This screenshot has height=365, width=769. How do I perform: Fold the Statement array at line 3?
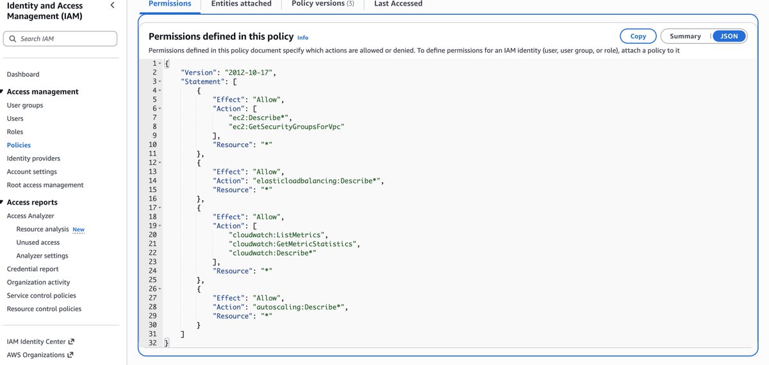click(160, 82)
